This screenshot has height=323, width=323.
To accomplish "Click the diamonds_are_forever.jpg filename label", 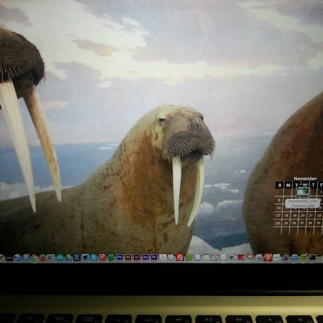I will click(x=303, y=202).
